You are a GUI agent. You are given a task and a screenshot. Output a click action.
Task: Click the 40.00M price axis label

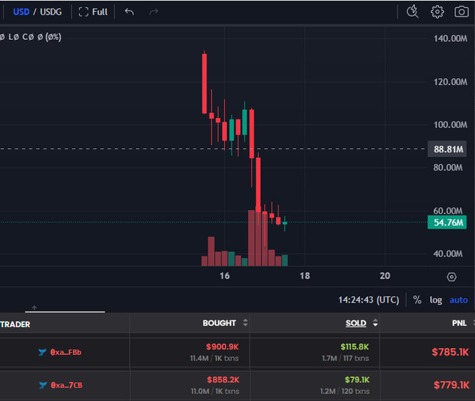click(x=448, y=254)
